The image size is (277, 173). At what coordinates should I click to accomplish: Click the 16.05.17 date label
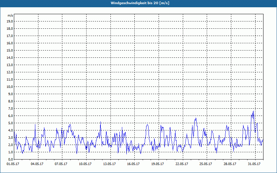(133, 164)
